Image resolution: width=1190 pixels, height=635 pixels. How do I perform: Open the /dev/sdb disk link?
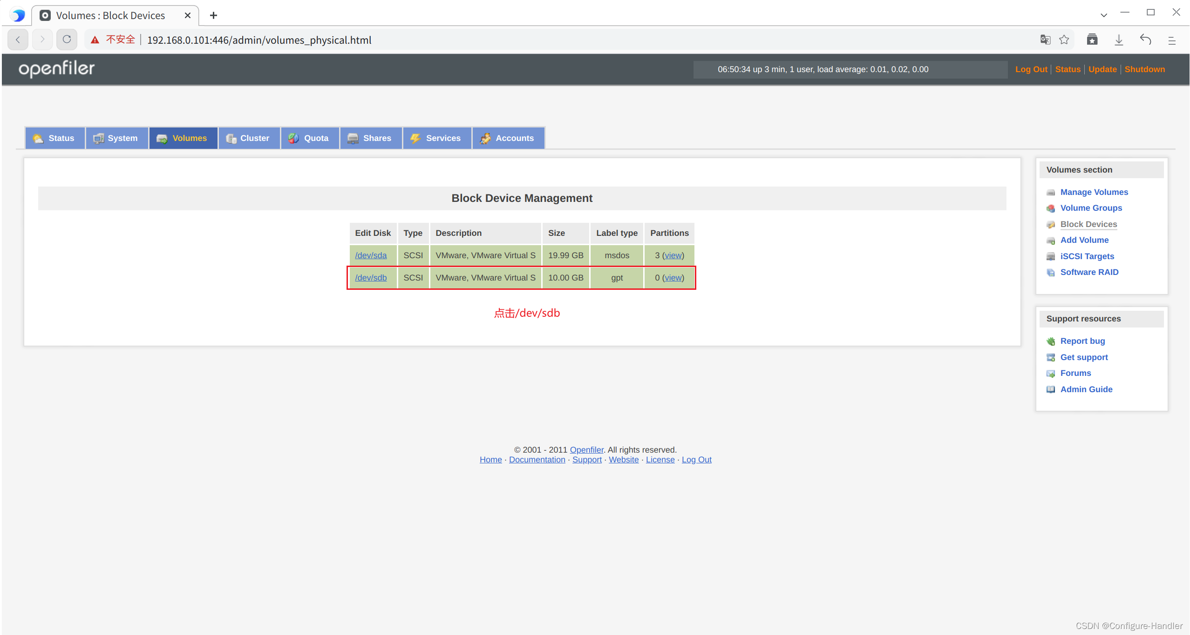371,277
